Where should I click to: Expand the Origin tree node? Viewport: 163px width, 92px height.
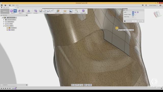[4, 24]
